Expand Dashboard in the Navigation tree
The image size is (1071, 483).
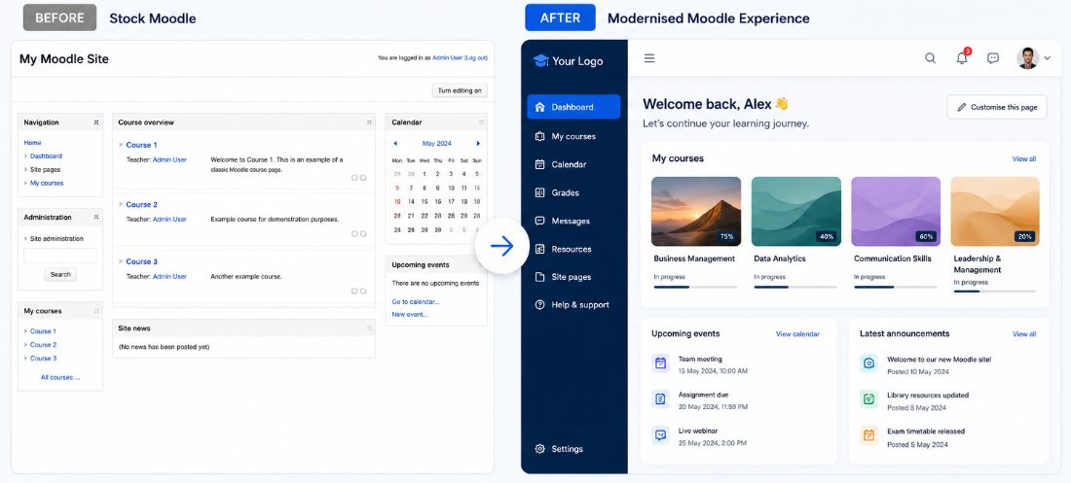26,156
